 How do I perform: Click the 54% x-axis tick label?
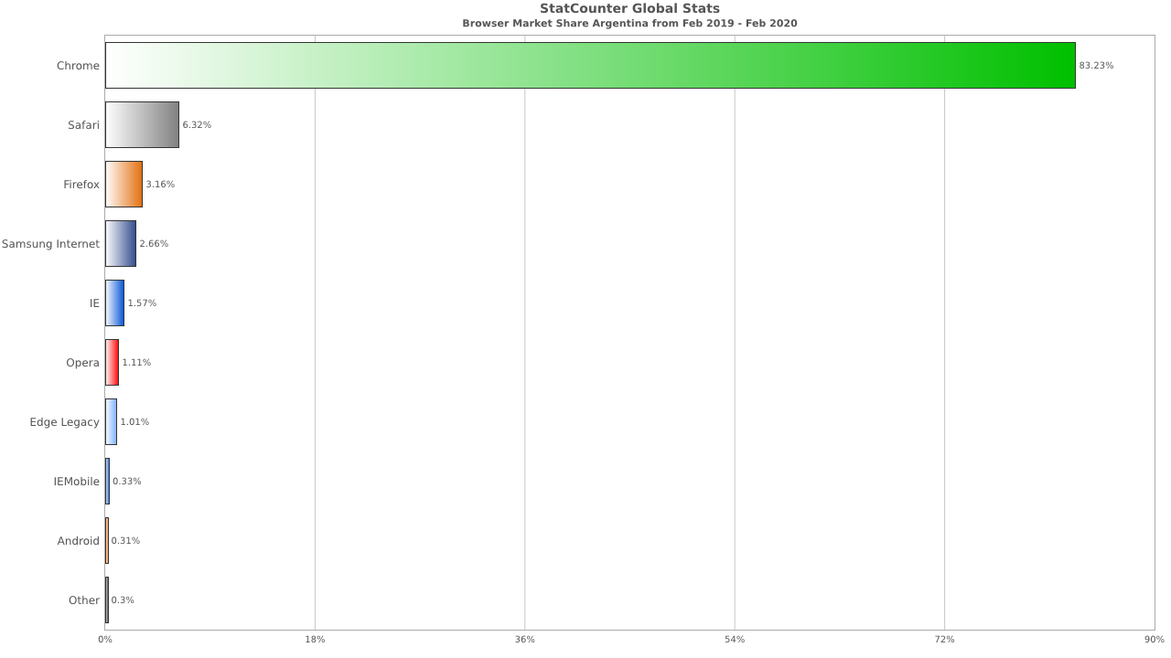735,640
